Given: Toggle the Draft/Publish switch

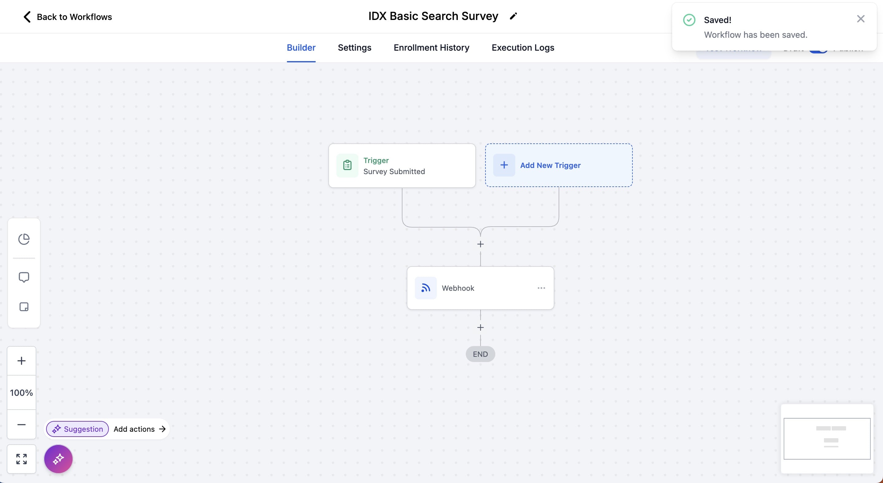Looking at the screenshot, I should pos(818,51).
